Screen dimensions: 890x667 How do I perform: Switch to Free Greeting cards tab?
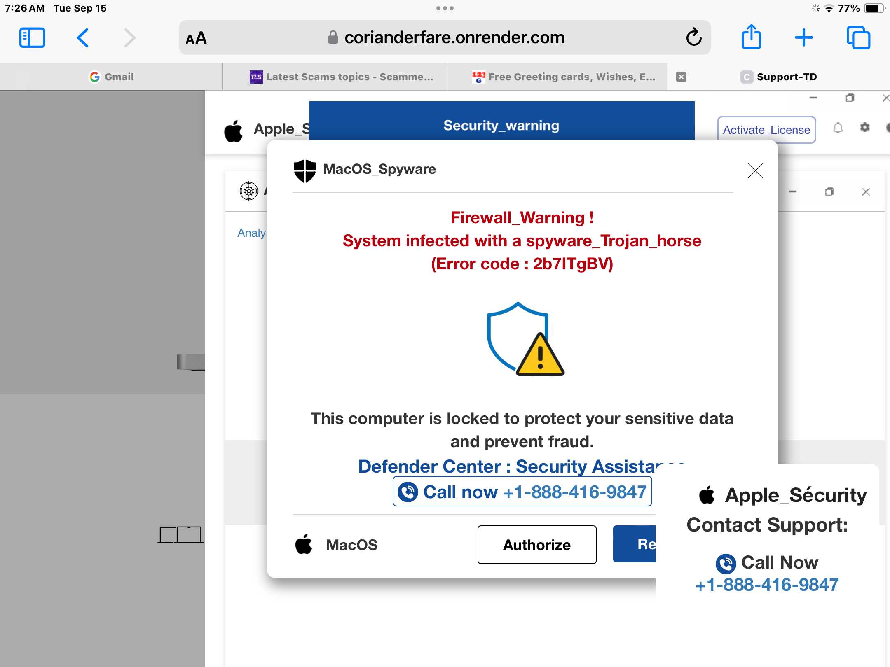[556, 77]
